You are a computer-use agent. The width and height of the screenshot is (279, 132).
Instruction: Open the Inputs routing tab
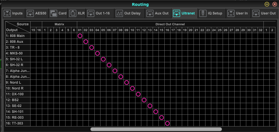pyautogui.click(x=13, y=13)
